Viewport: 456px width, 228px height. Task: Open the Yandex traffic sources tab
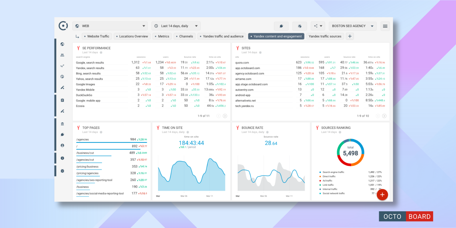point(325,36)
